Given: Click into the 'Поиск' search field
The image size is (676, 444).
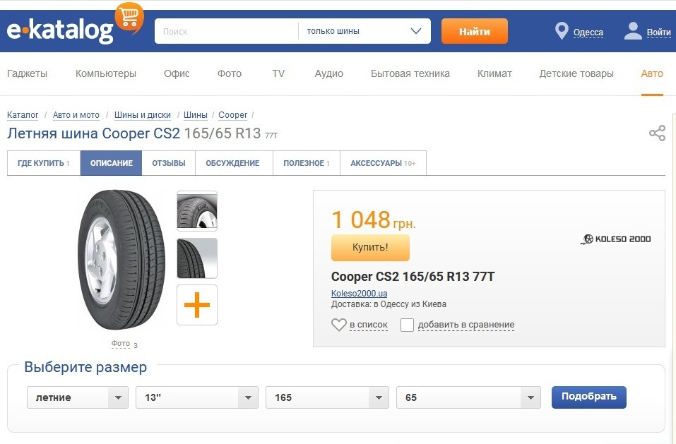Looking at the screenshot, I should pyautogui.click(x=226, y=31).
